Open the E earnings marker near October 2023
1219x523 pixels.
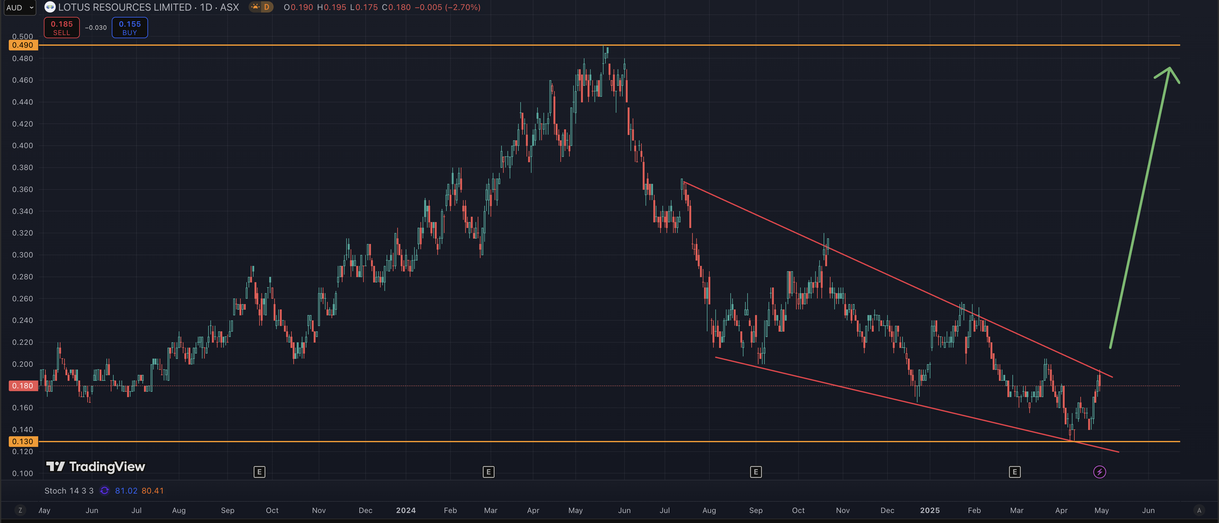pos(259,471)
